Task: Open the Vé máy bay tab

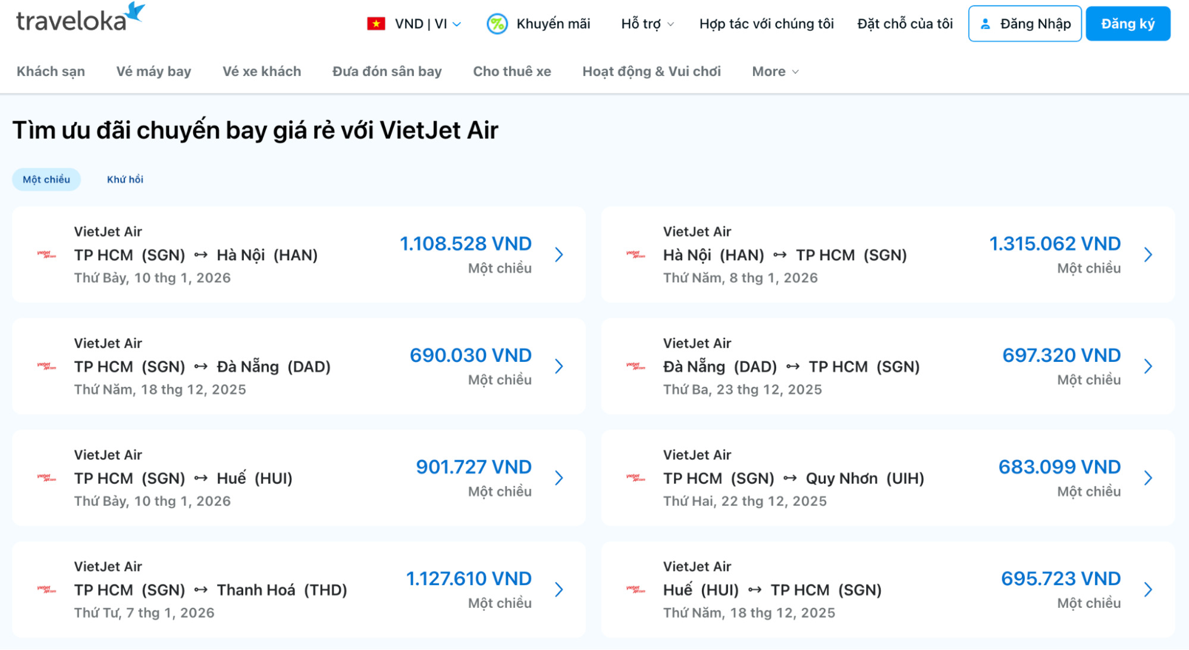Action: pos(153,71)
